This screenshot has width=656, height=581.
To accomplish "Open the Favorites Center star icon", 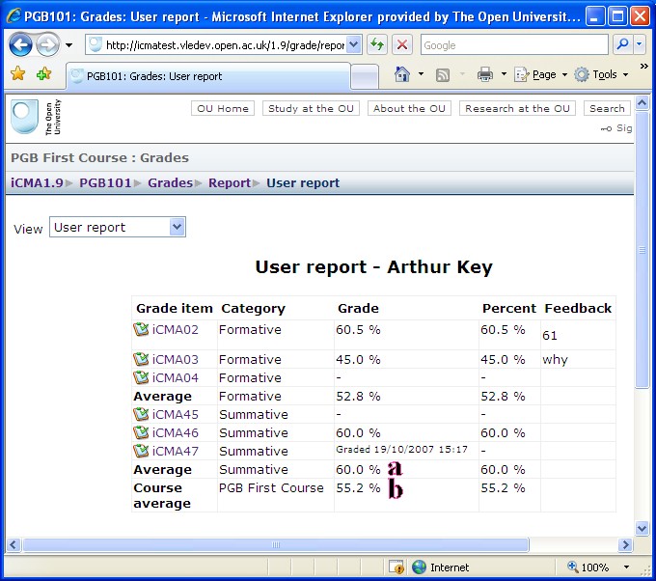I will 18,74.
